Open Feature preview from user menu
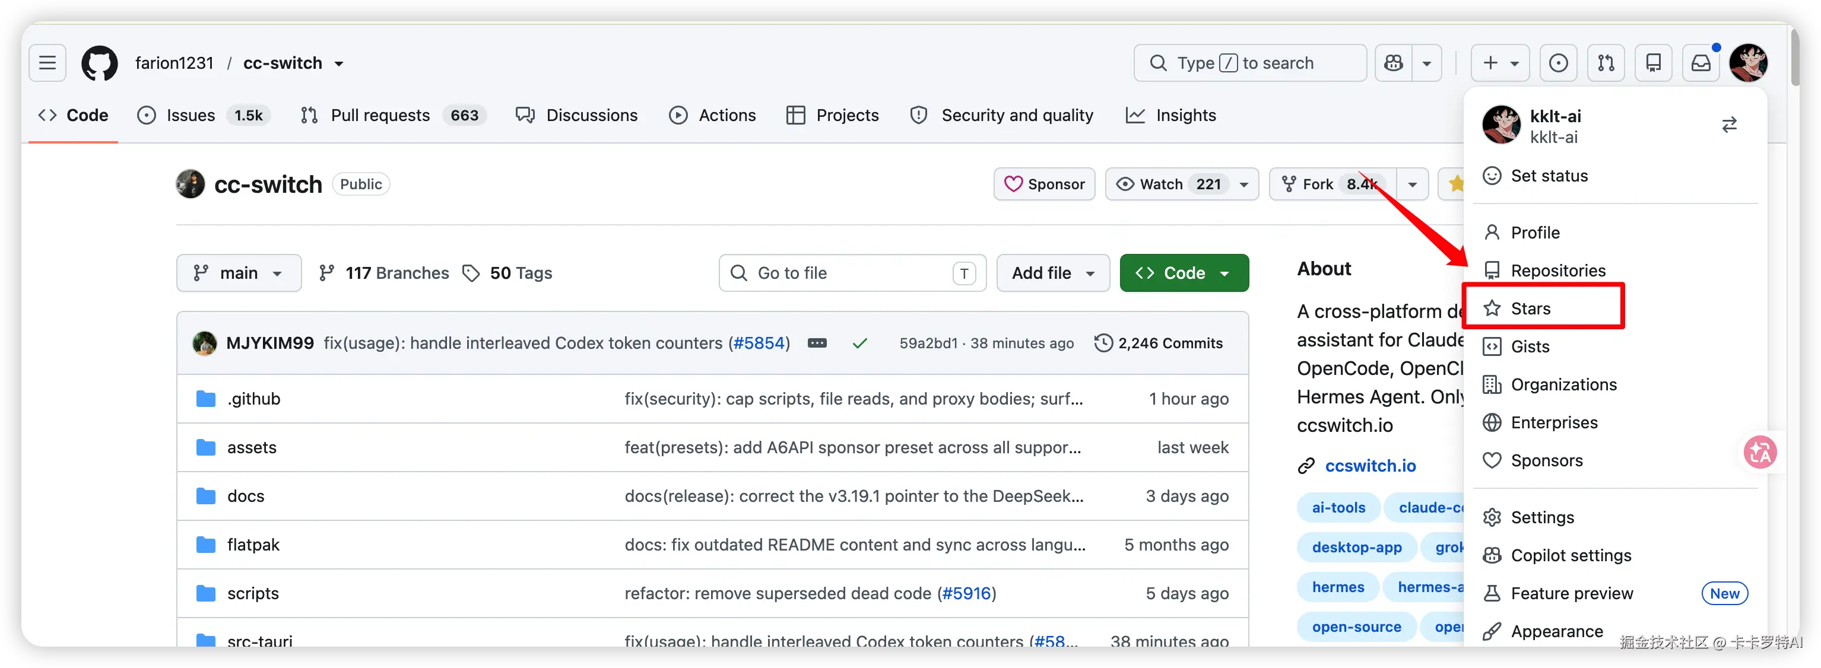Image resolution: width=1821 pixels, height=668 pixels. click(1614, 594)
